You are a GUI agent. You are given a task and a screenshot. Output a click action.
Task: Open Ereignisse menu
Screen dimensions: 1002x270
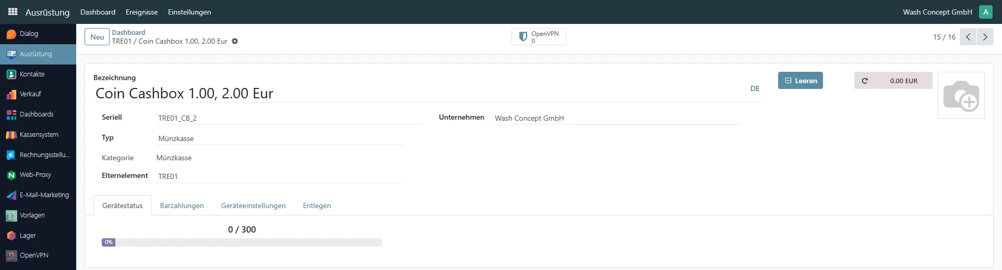tap(141, 12)
